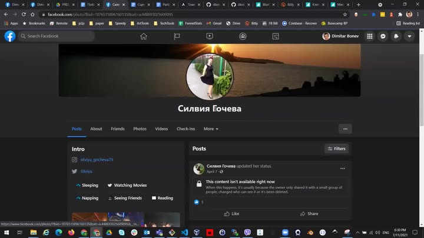Like the status post

pos(231,214)
